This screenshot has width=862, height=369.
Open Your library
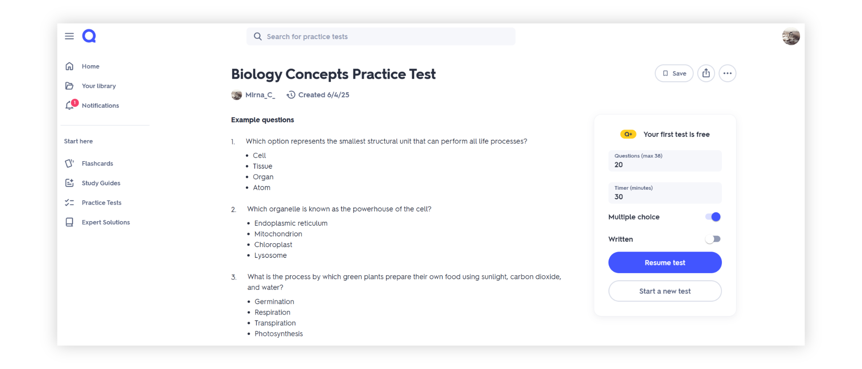(x=98, y=86)
